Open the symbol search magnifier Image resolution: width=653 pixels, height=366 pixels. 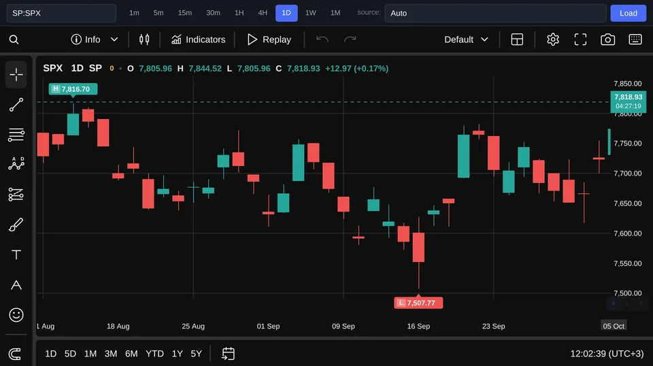14,39
